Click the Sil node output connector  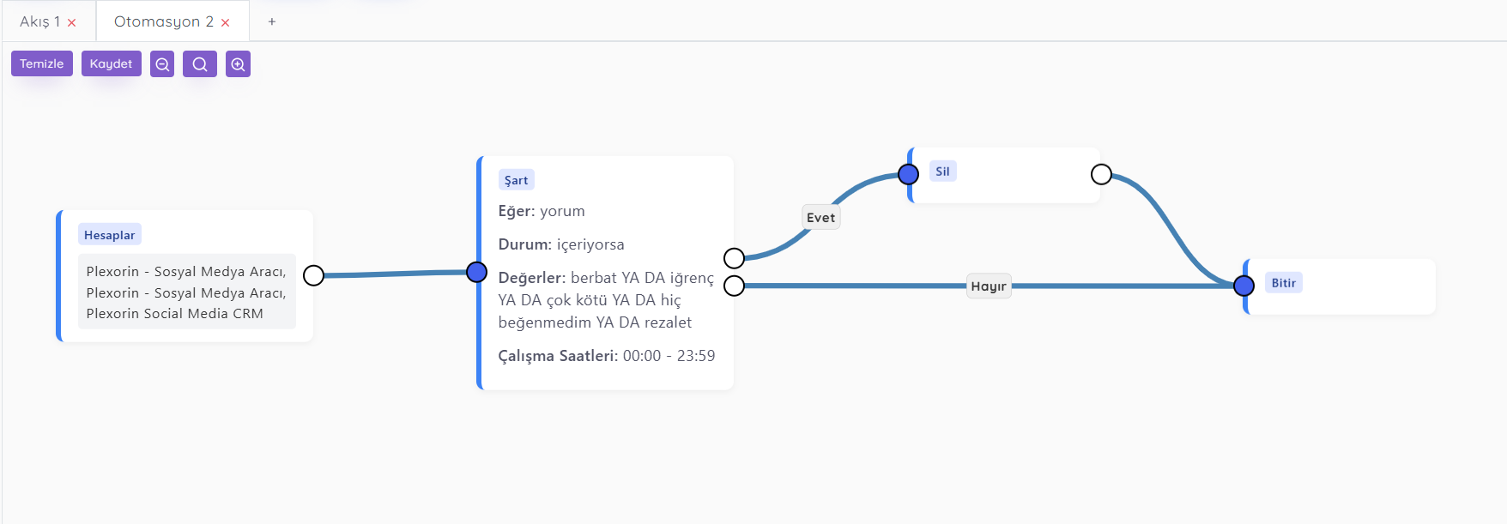1101,175
